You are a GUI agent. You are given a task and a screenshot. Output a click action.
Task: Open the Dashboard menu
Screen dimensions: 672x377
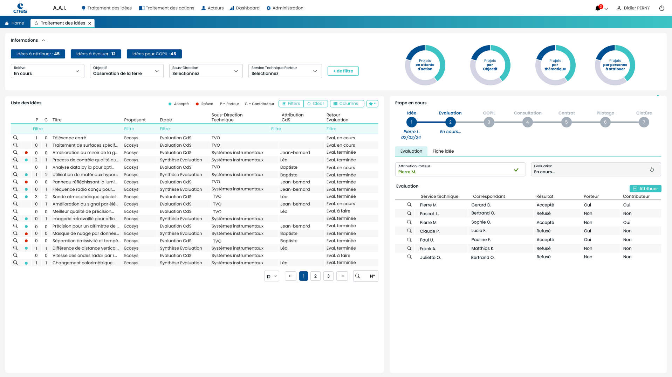click(x=245, y=8)
